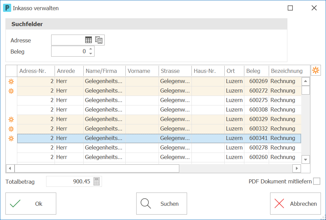This screenshot has height=220, width=326.
Task: Sort by the Name/Firma column header
Action: click(105, 71)
